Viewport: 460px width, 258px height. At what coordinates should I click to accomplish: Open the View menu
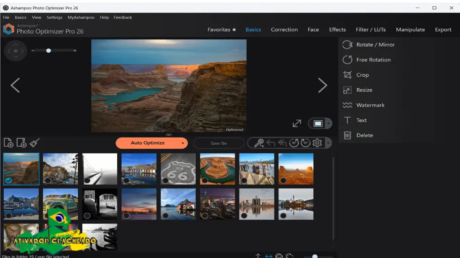37,17
